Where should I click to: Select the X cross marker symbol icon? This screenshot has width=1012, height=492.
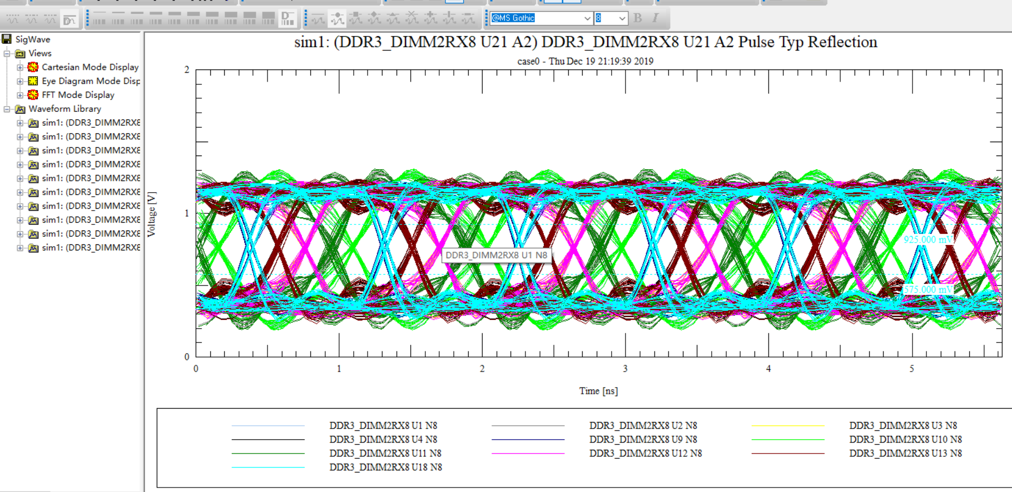pyautogui.click(x=412, y=19)
